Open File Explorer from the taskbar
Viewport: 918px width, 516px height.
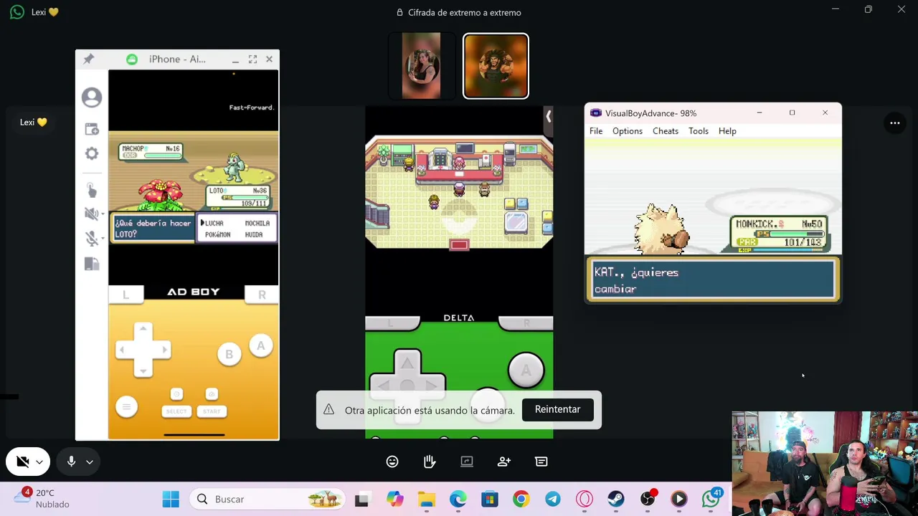427,499
